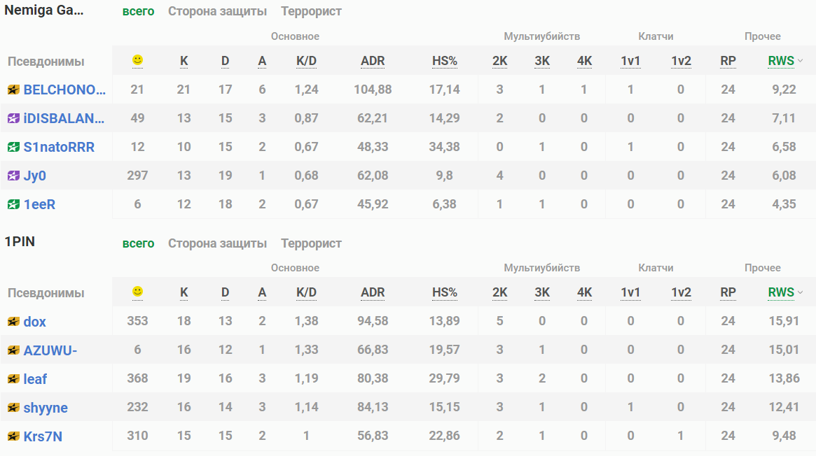This screenshot has height=456, width=816.
Task: Open player profile for leaf
Action: [35, 379]
